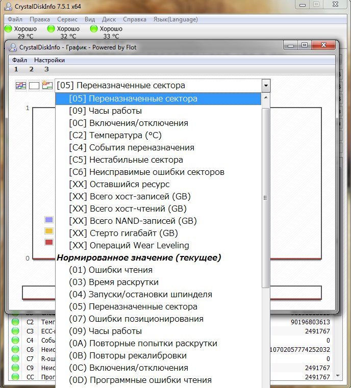Click the CrystalDiskInfo app icon in graph title bar

[x=13, y=47]
